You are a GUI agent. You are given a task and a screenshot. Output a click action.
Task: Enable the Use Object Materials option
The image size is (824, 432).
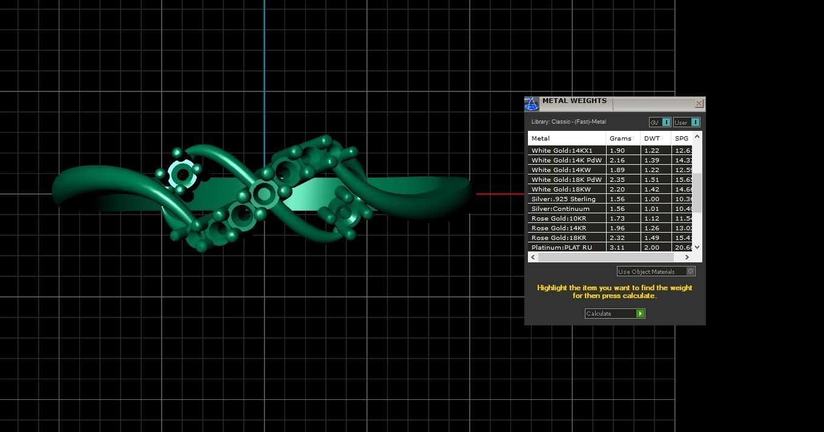[656, 271]
